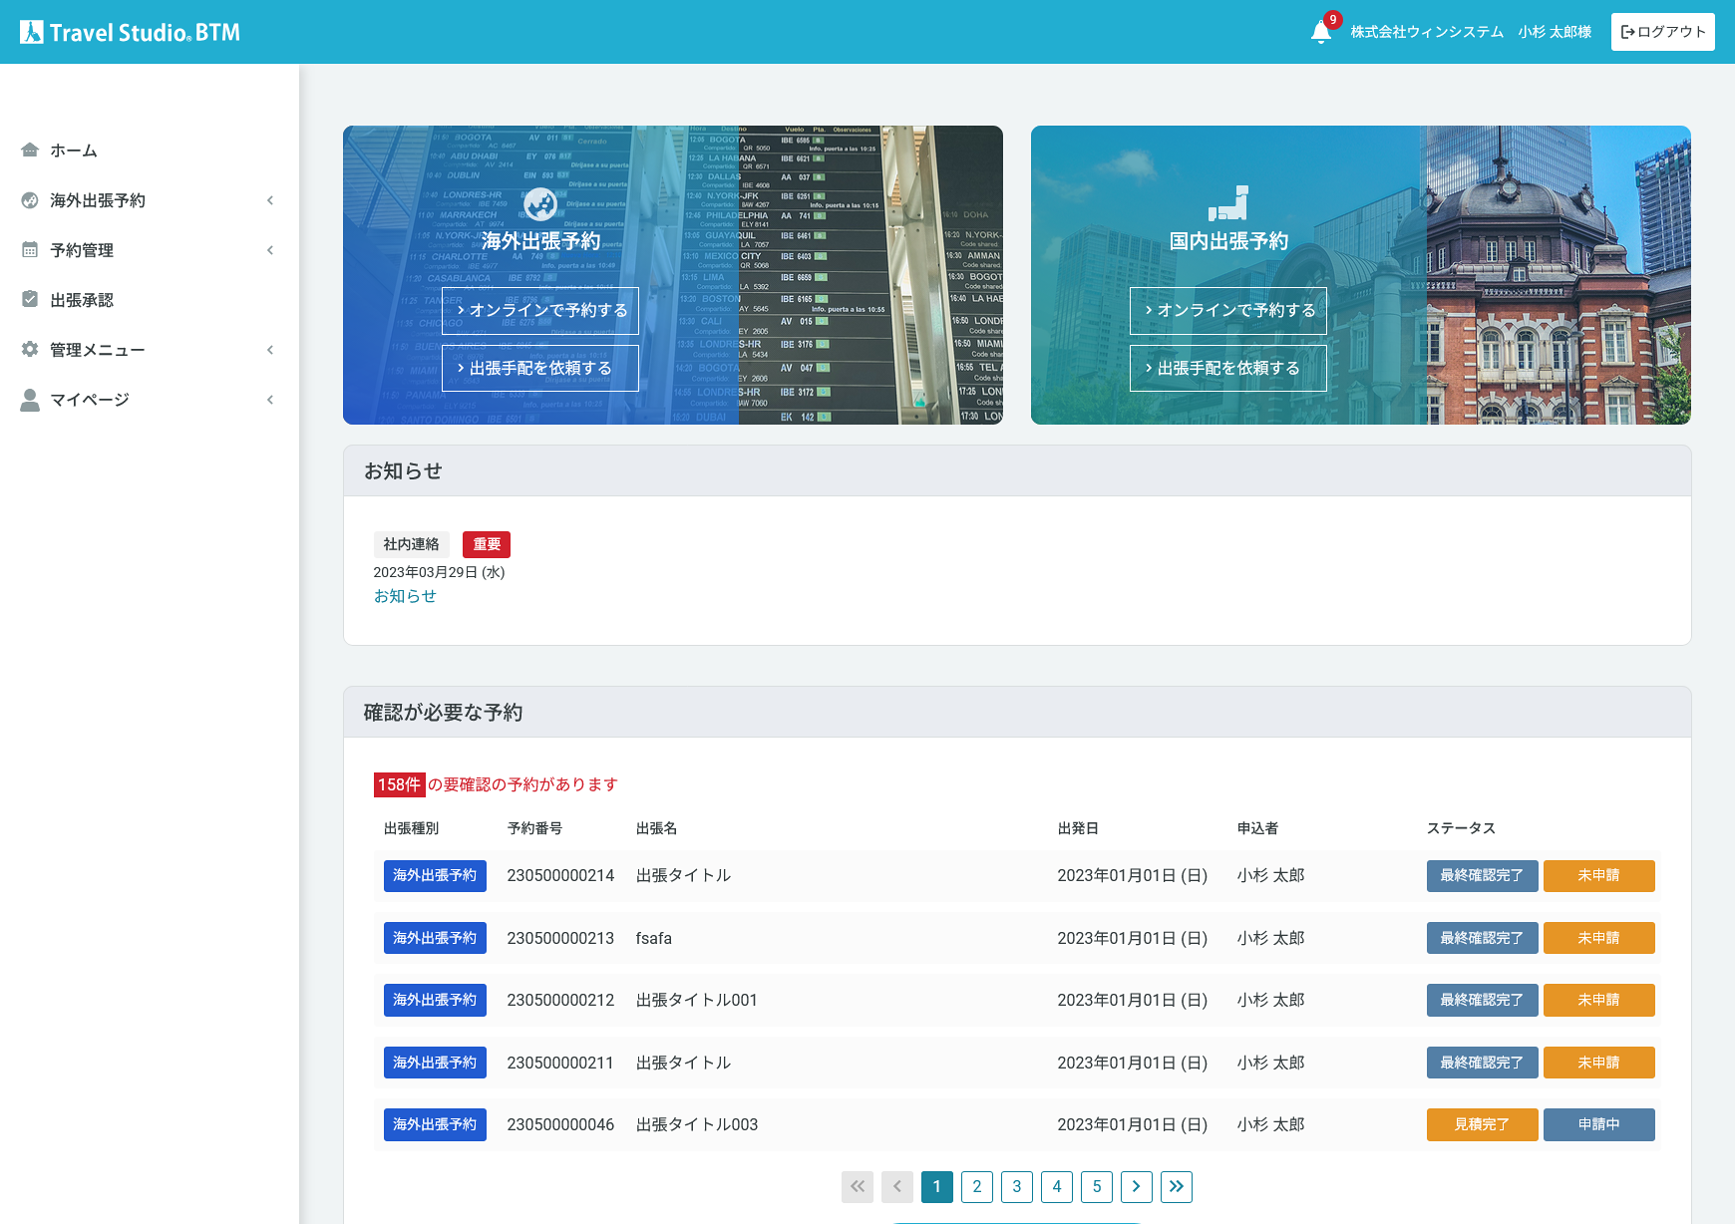Image resolution: width=1735 pixels, height=1224 pixels.
Task: Go to page 1
Action: [937, 1186]
